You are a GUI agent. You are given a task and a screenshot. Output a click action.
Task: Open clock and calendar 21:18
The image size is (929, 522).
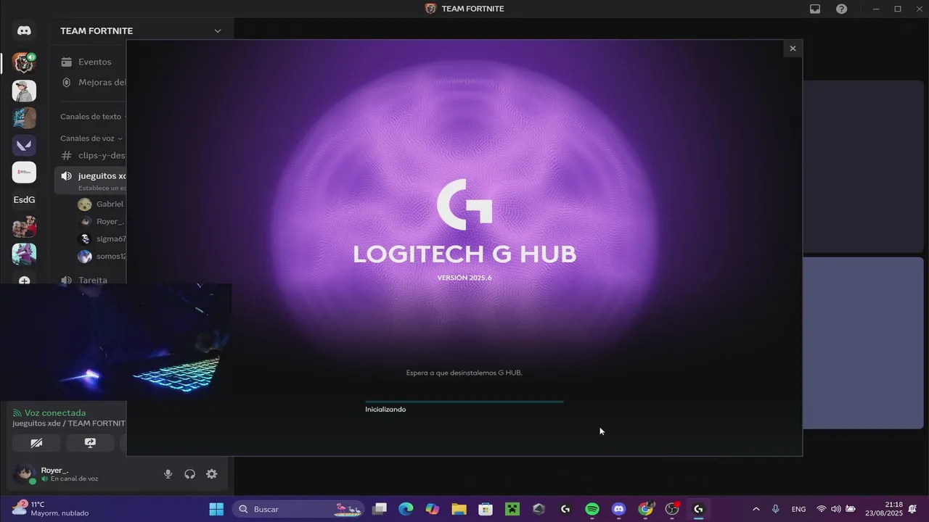coord(884,508)
